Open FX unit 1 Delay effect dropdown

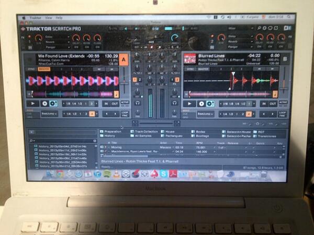(x=57, y=37)
